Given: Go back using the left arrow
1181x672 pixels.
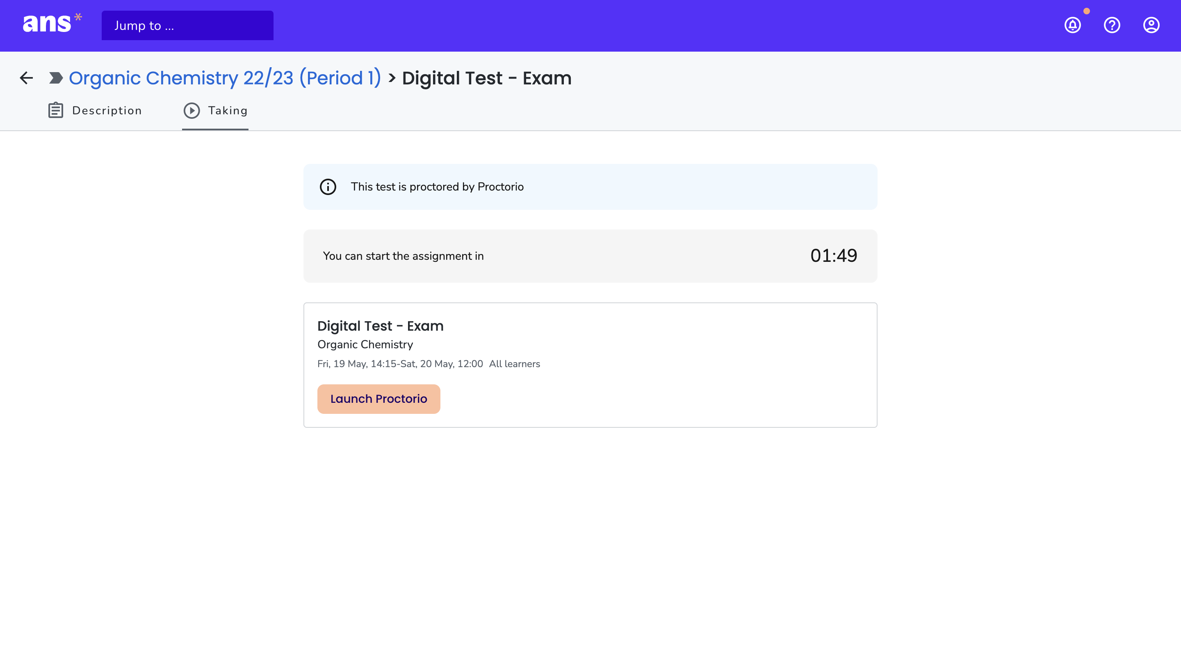Looking at the screenshot, I should pos(26,78).
